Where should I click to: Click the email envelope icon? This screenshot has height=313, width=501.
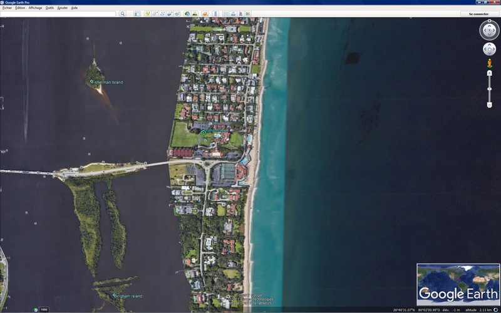[x=226, y=14]
